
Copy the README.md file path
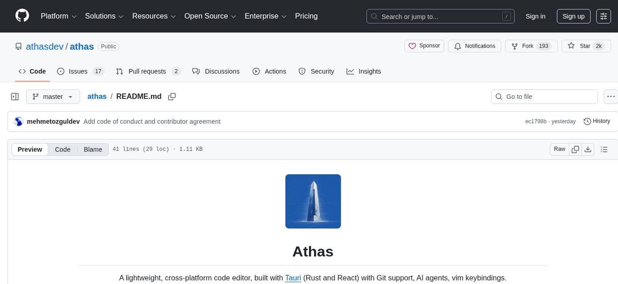tap(172, 96)
